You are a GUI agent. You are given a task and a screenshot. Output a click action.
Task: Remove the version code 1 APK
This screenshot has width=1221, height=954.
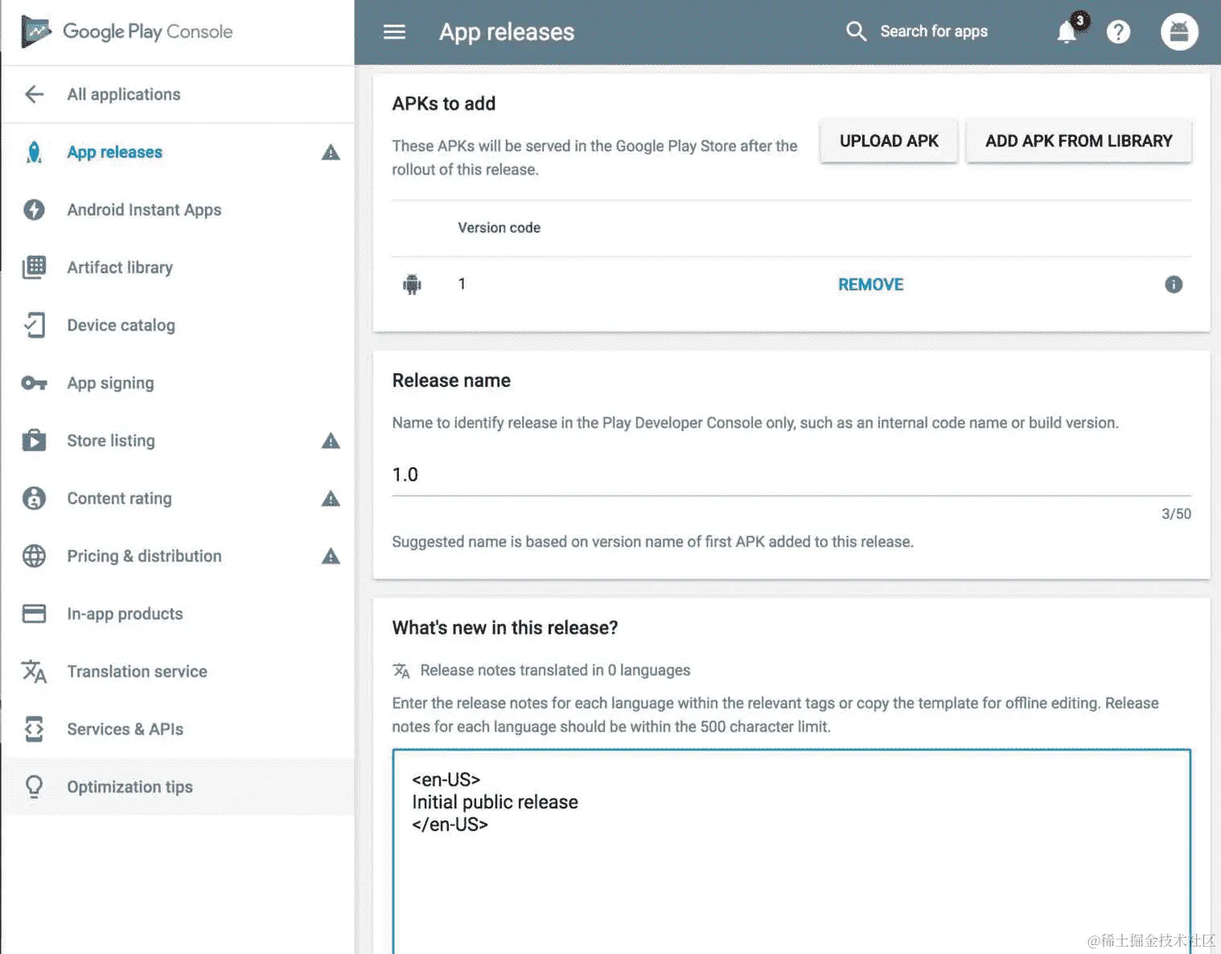[870, 285]
